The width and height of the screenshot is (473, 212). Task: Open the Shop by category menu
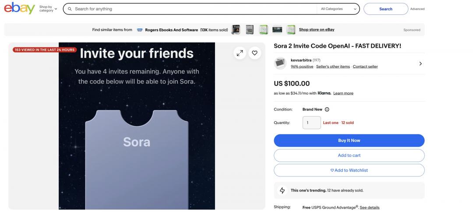point(48,9)
